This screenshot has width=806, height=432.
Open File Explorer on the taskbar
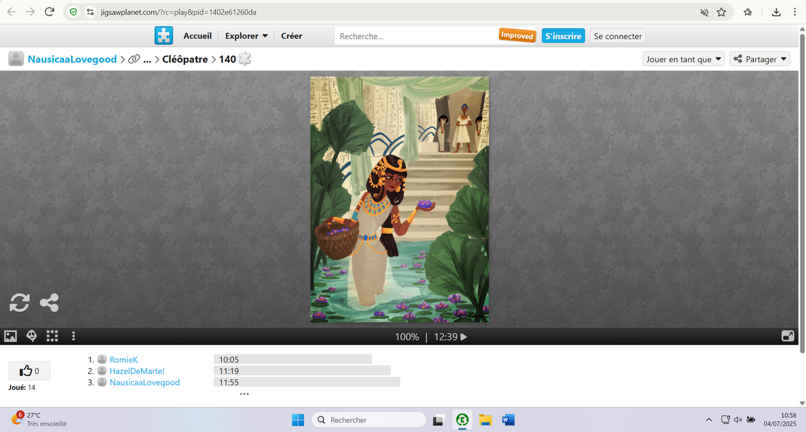(485, 420)
